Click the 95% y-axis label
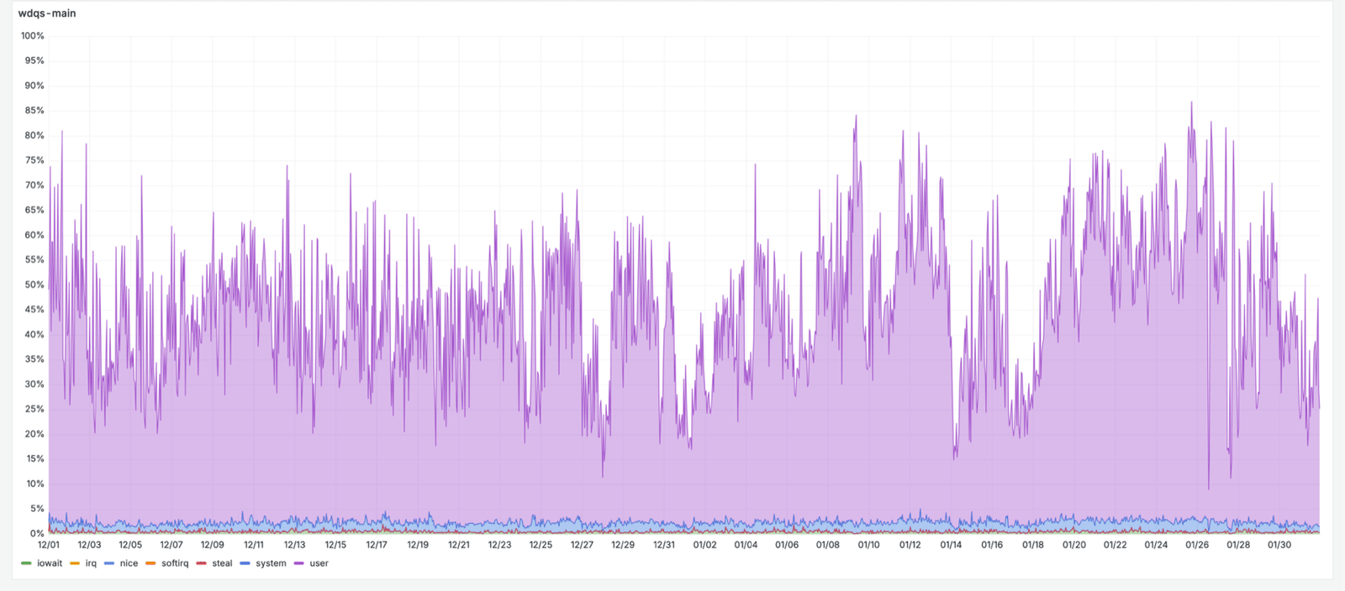 point(34,60)
